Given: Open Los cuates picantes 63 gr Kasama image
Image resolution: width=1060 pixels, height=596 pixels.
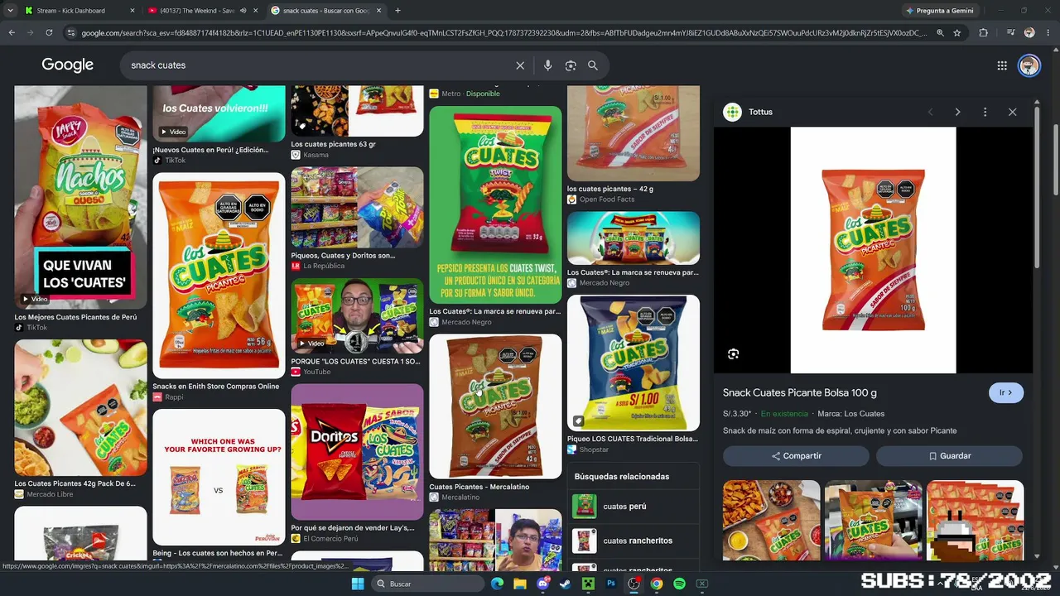Looking at the screenshot, I should 357,111.
